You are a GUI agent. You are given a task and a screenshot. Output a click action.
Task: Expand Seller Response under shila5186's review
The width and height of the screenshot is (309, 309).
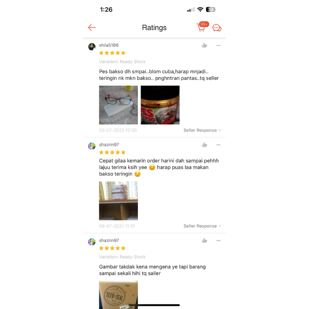tap(202, 130)
